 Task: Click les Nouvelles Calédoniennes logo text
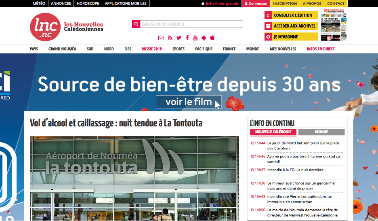pos(84,27)
